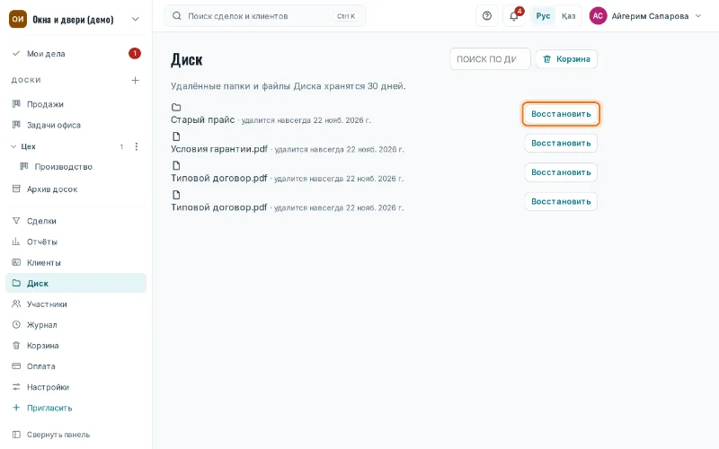719x449 pixels.
Task: Switch language to Рус
Action: pos(543,16)
